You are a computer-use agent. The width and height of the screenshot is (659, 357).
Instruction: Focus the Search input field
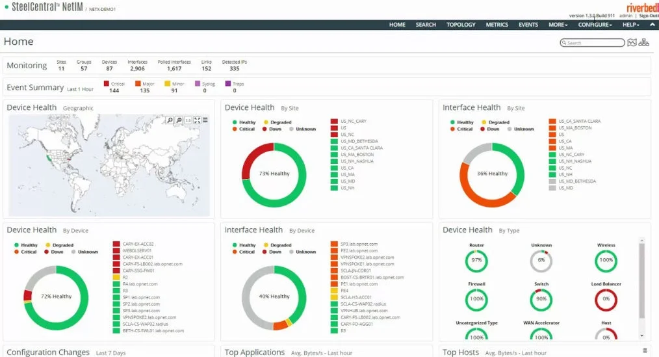point(592,43)
